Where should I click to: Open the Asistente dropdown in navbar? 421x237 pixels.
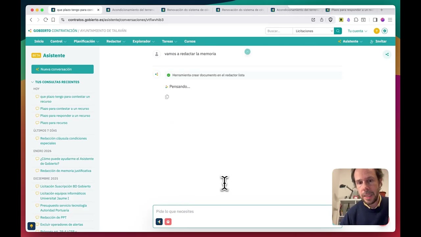(350, 41)
